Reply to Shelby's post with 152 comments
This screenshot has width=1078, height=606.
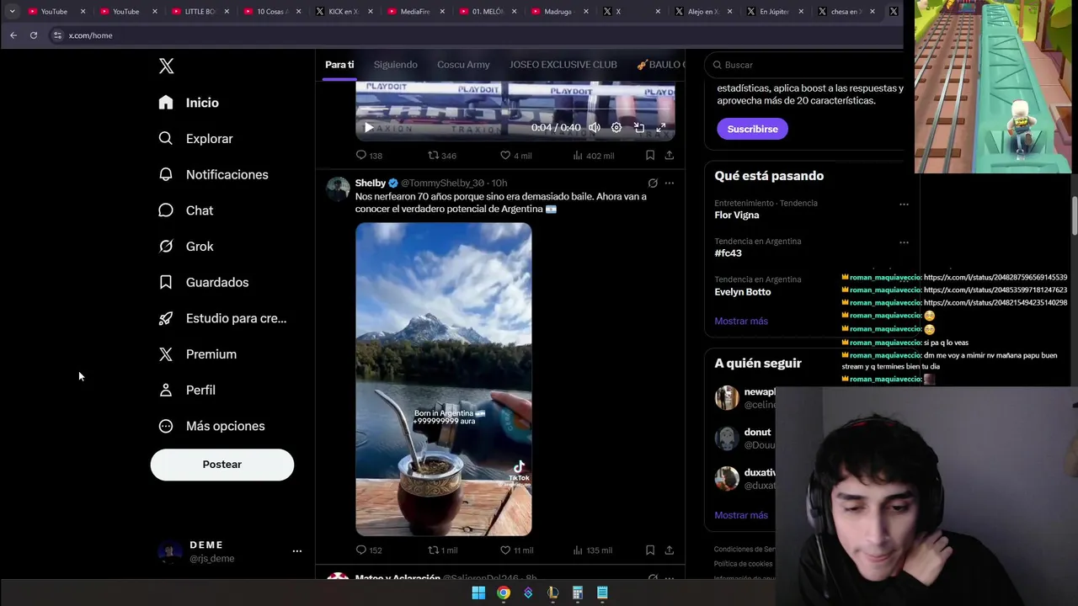(x=369, y=550)
